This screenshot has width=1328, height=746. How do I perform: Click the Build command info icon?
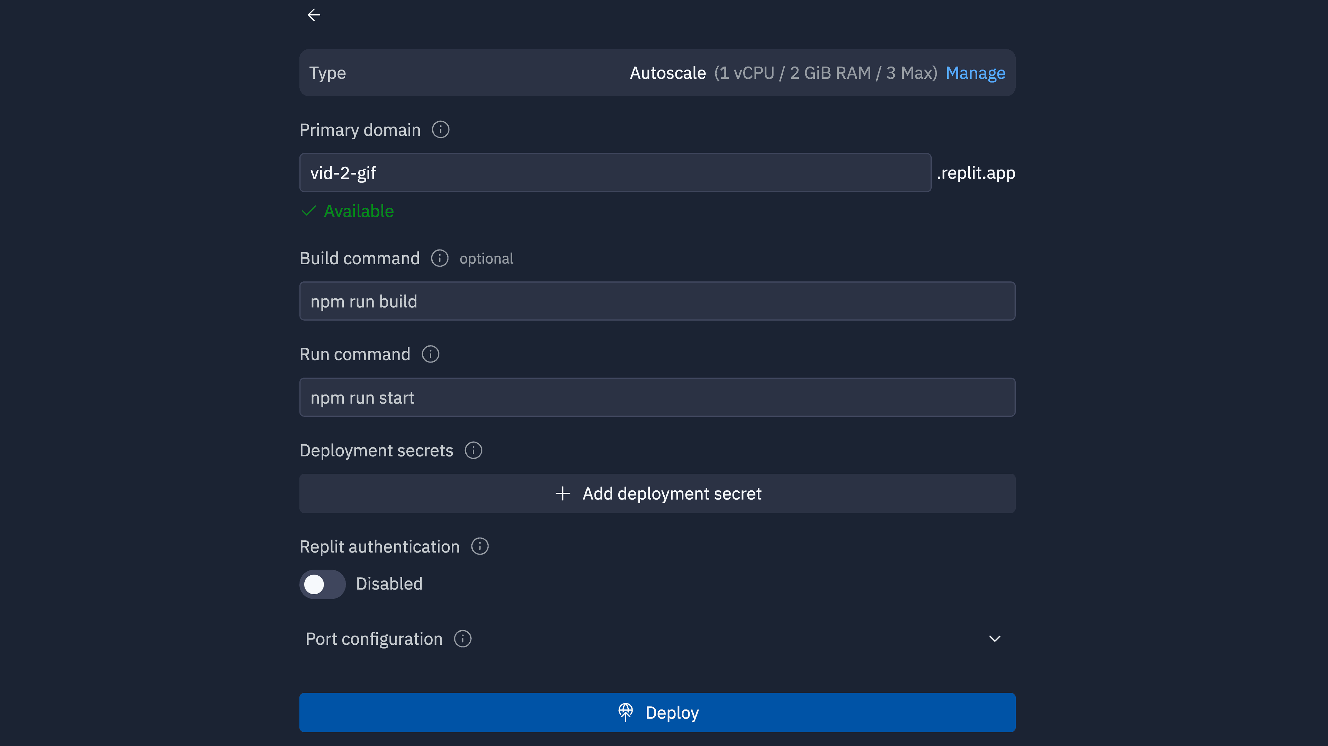tap(439, 258)
